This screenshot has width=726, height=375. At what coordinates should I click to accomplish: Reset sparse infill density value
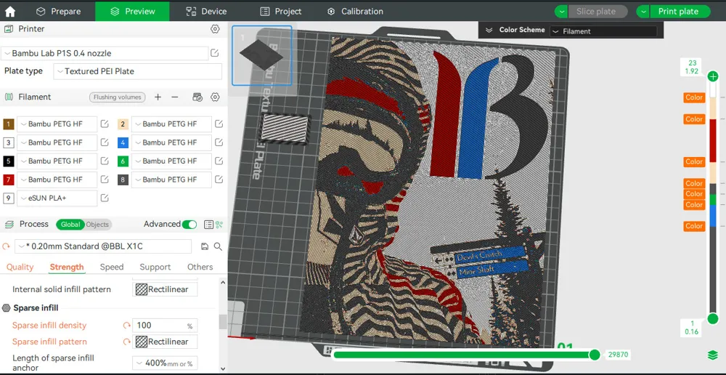pos(126,326)
